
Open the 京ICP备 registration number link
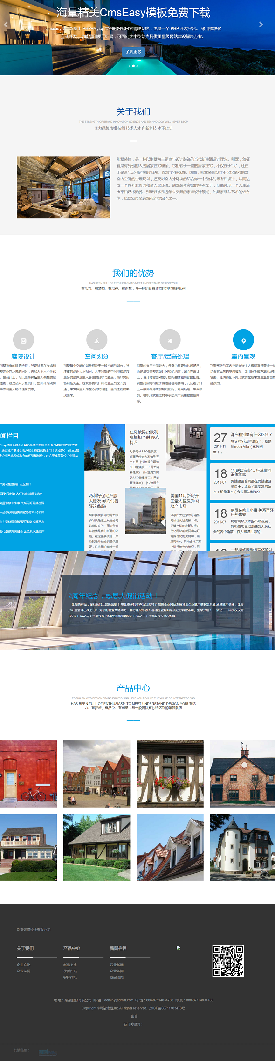pyautogui.click(x=167, y=1008)
